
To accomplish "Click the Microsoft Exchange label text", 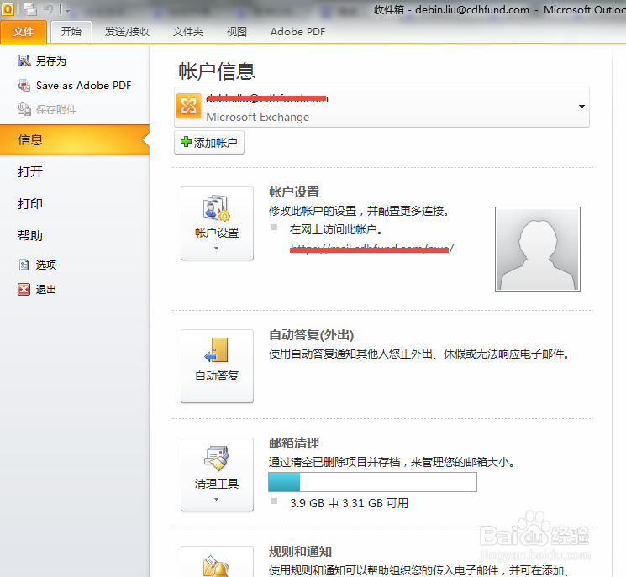I will (257, 117).
